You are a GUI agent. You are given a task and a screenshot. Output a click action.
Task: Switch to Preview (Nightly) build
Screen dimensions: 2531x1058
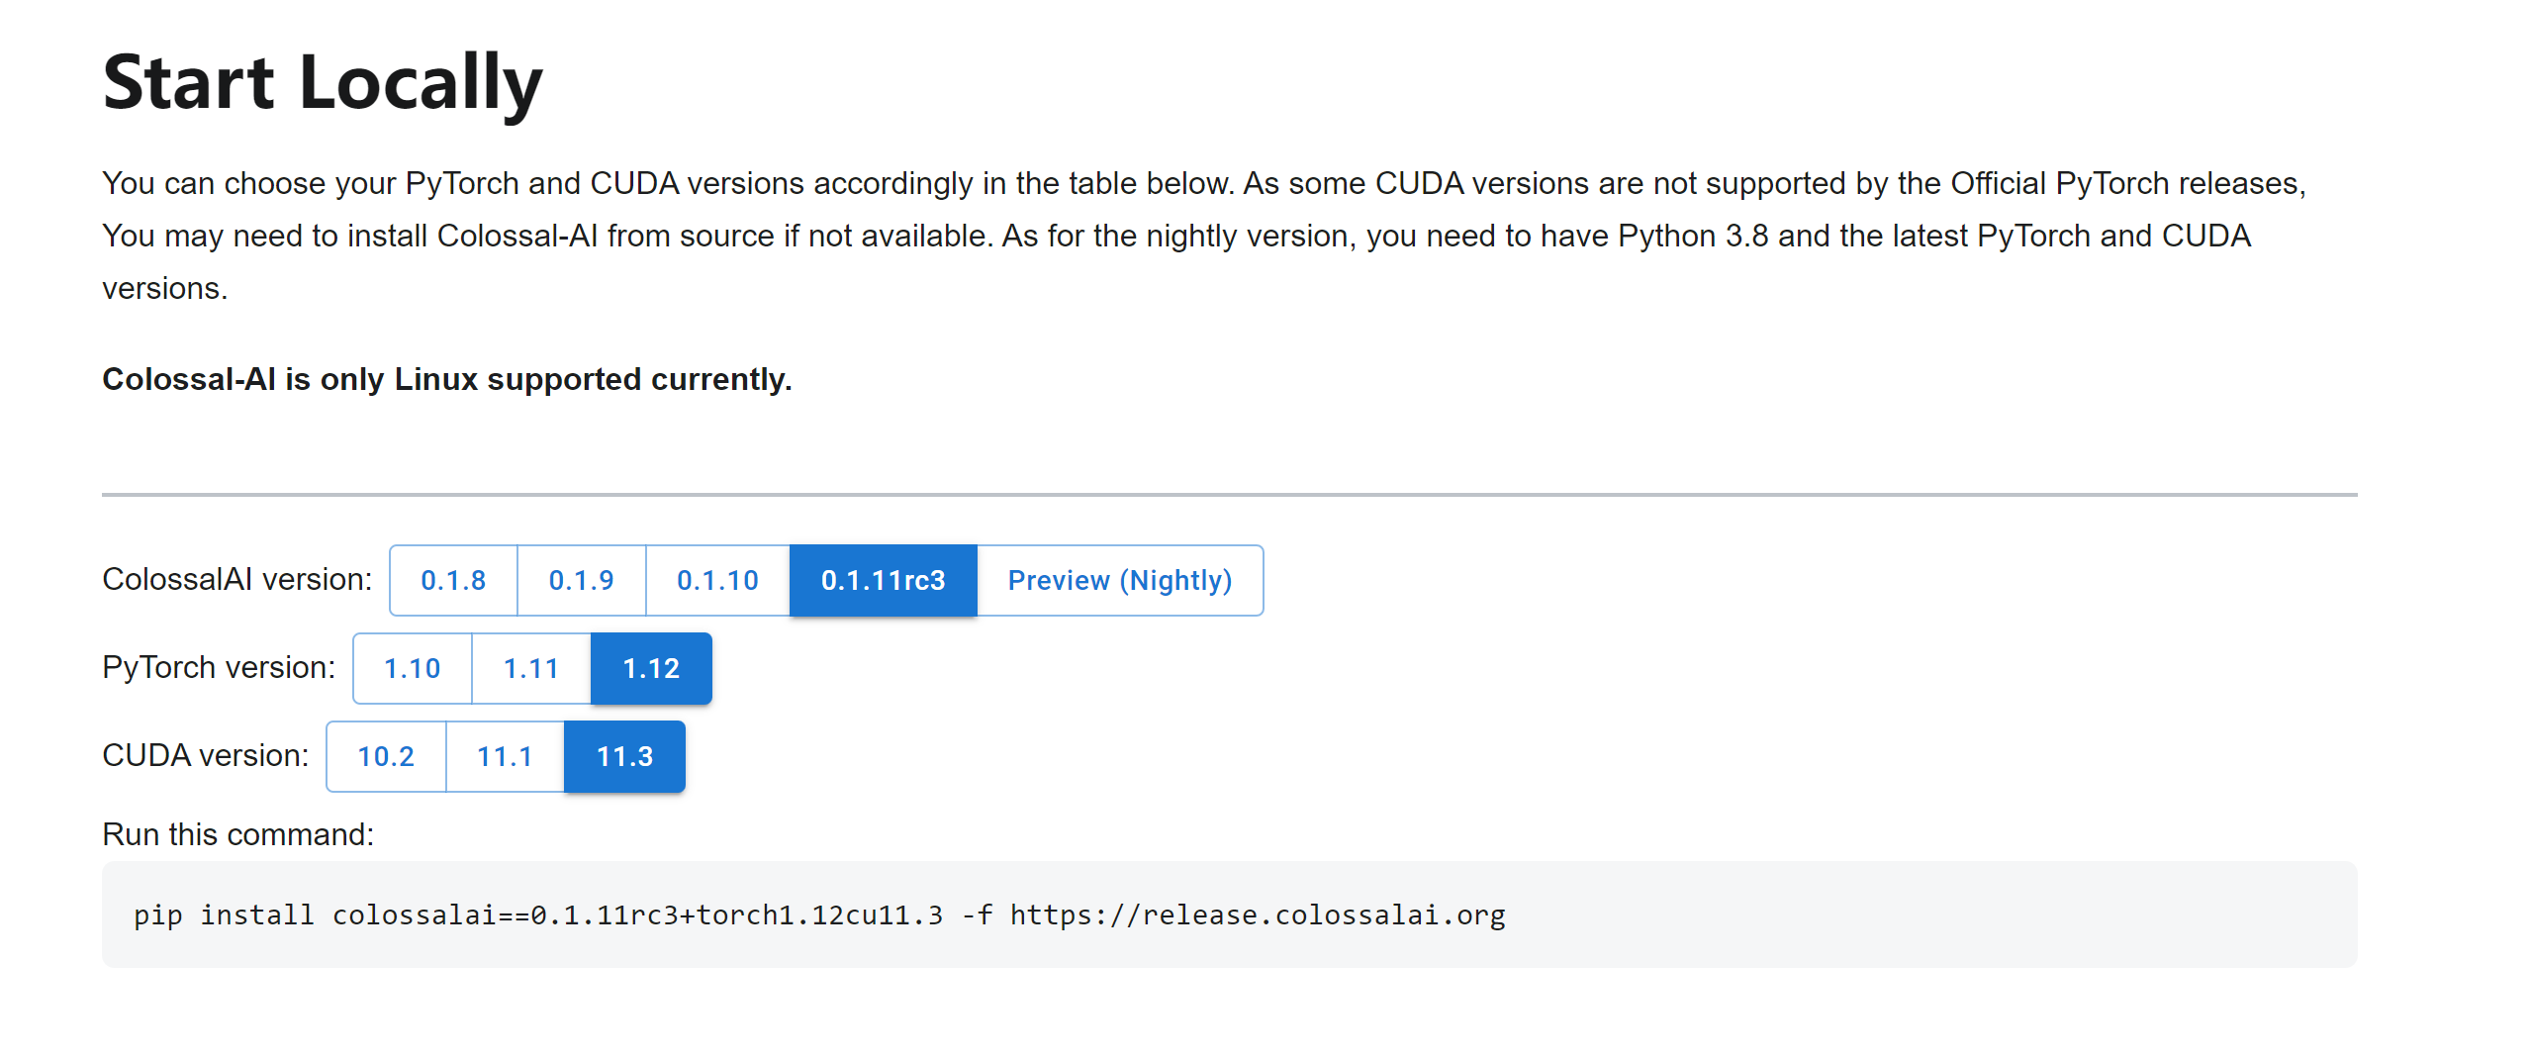pos(1119,581)
